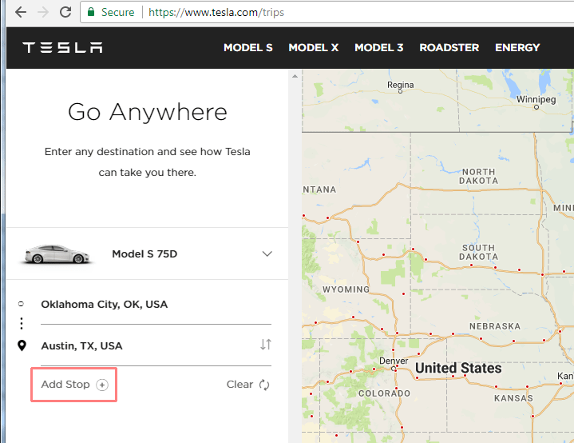Open the Roadster menu item

click(x=449, y=48)
